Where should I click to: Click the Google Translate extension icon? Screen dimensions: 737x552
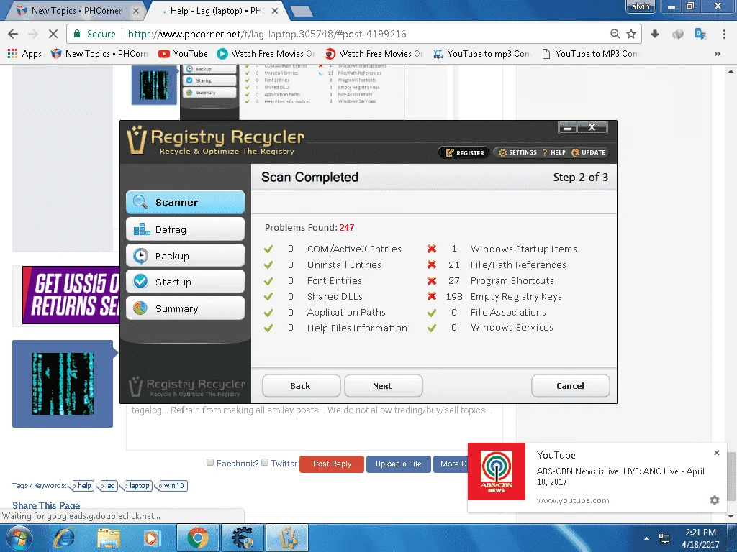700,34
